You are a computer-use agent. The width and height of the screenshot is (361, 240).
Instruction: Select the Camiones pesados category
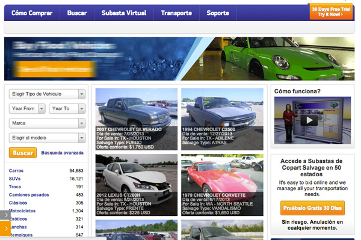point(29,195)
